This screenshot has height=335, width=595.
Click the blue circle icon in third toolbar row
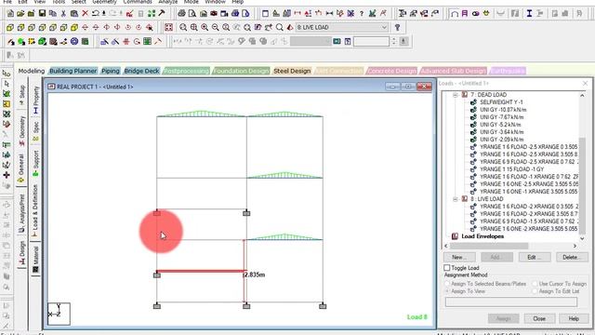[x=74, y=41]
